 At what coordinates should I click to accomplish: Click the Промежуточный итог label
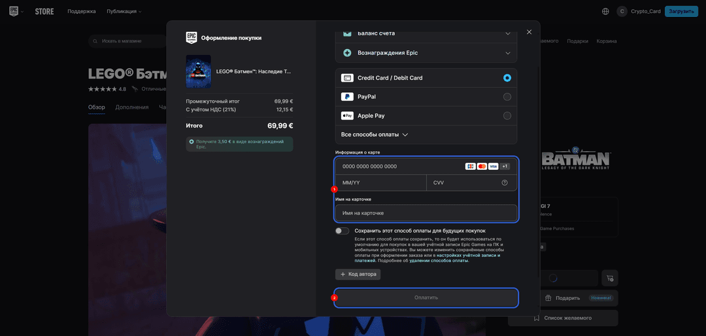point(213,101)
